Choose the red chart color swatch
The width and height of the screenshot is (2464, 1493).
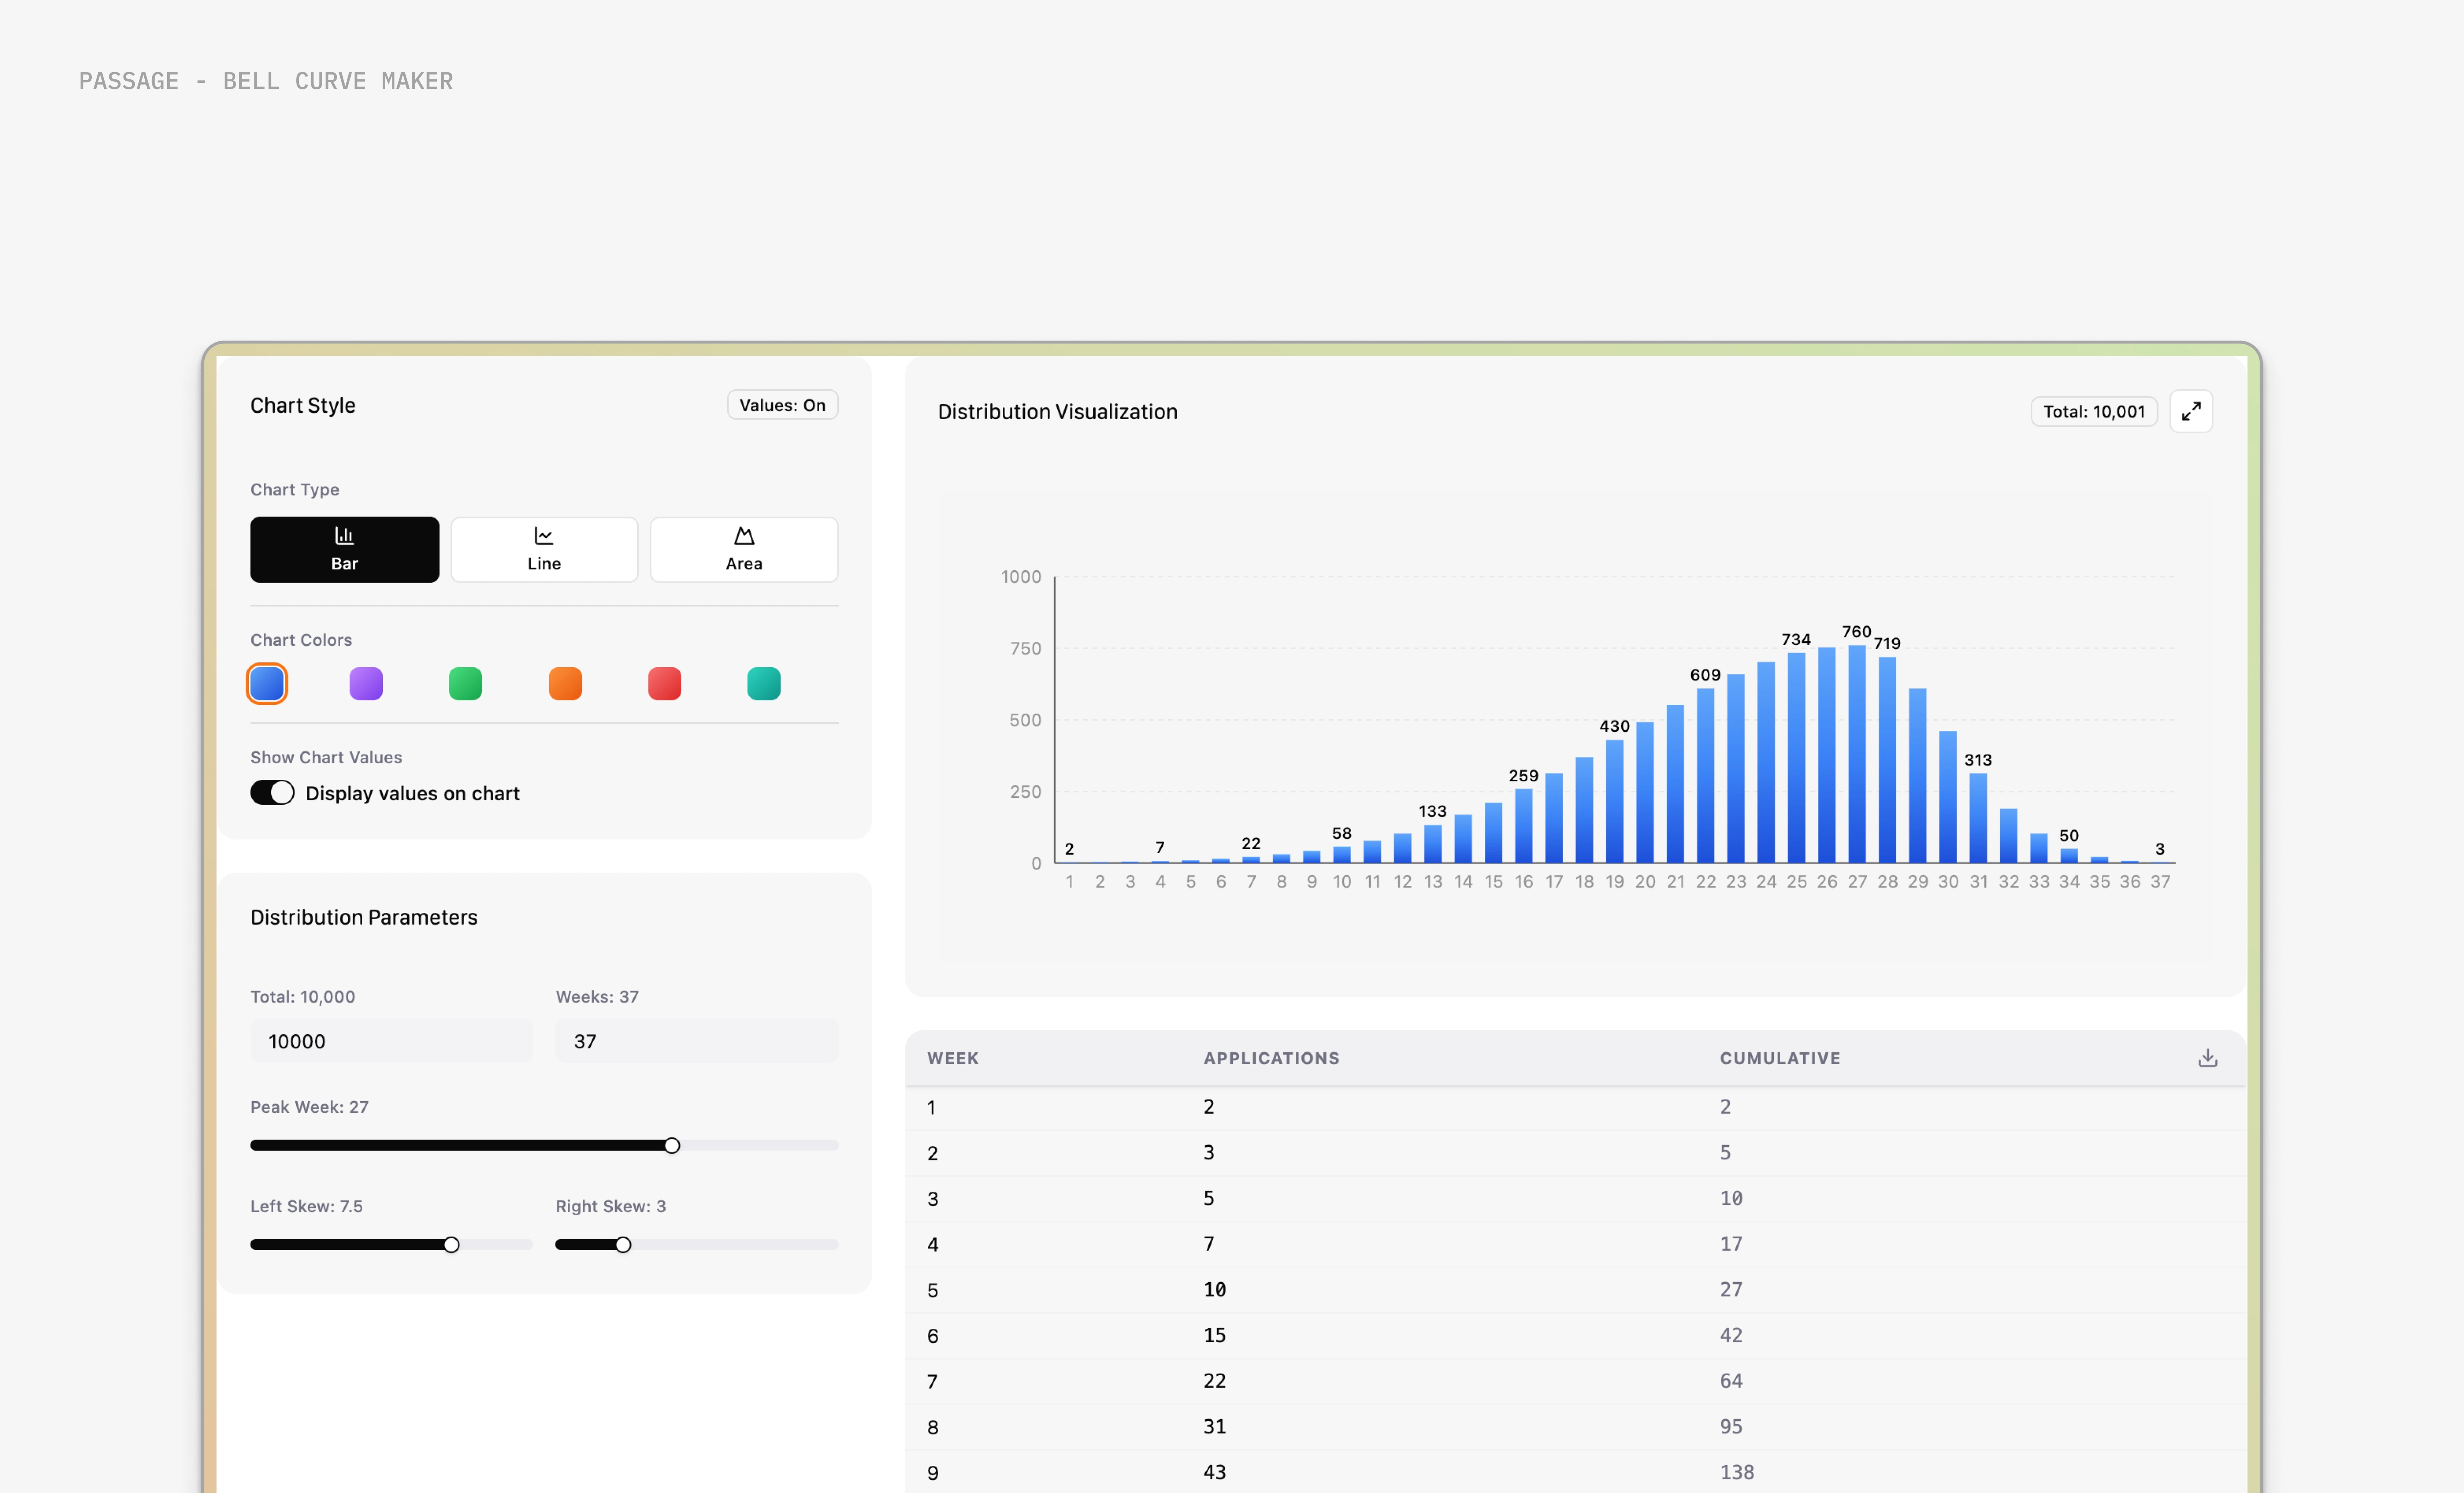coord(664,684)
